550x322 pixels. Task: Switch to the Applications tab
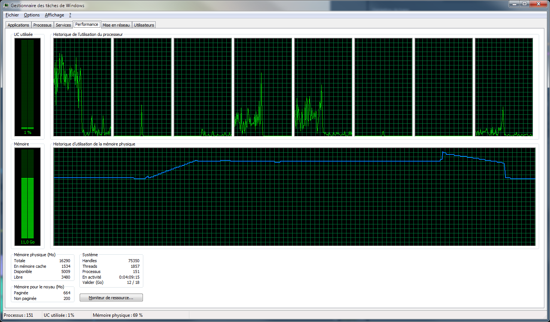coord(18,25)
